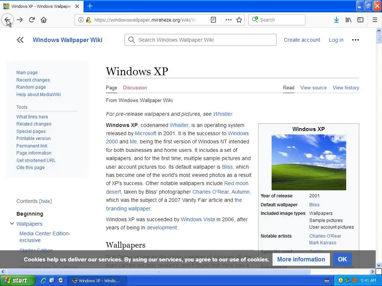Open Charles O'Rear link in infobox
Screen dimensions: 382x286
tap(325, 236)
